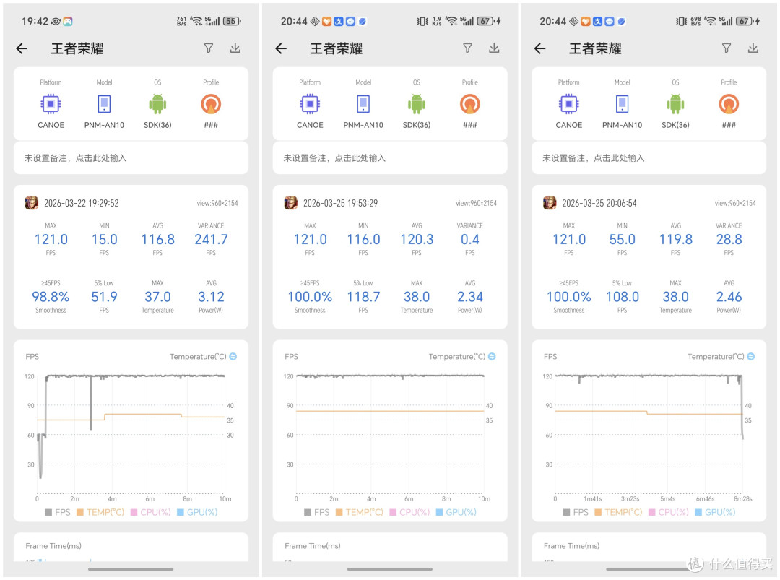
Task: Open Temperature(°C) axis selector, middle screenshot
Action: (462, 357)
